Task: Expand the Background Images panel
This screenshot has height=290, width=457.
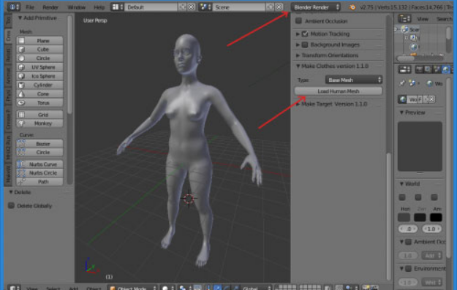Action: point(298,45)
